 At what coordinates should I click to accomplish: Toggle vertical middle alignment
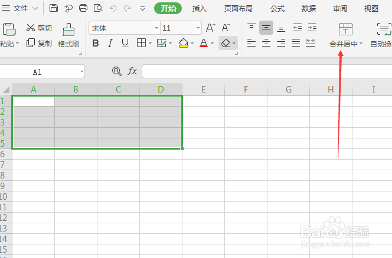coord(266,28)
